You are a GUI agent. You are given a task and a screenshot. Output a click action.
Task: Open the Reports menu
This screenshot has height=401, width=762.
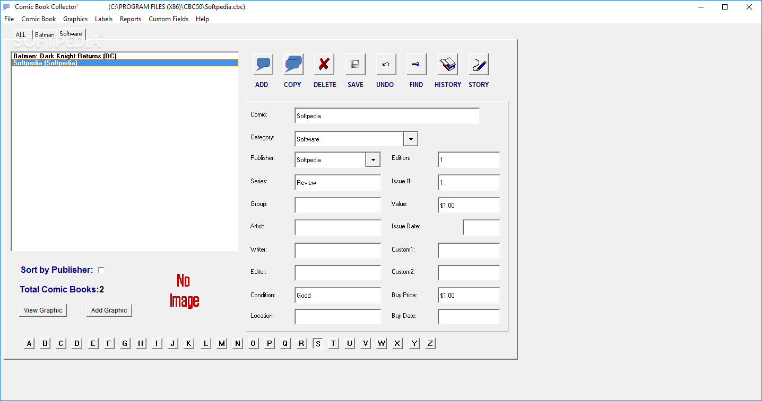[x=131, y=19]
